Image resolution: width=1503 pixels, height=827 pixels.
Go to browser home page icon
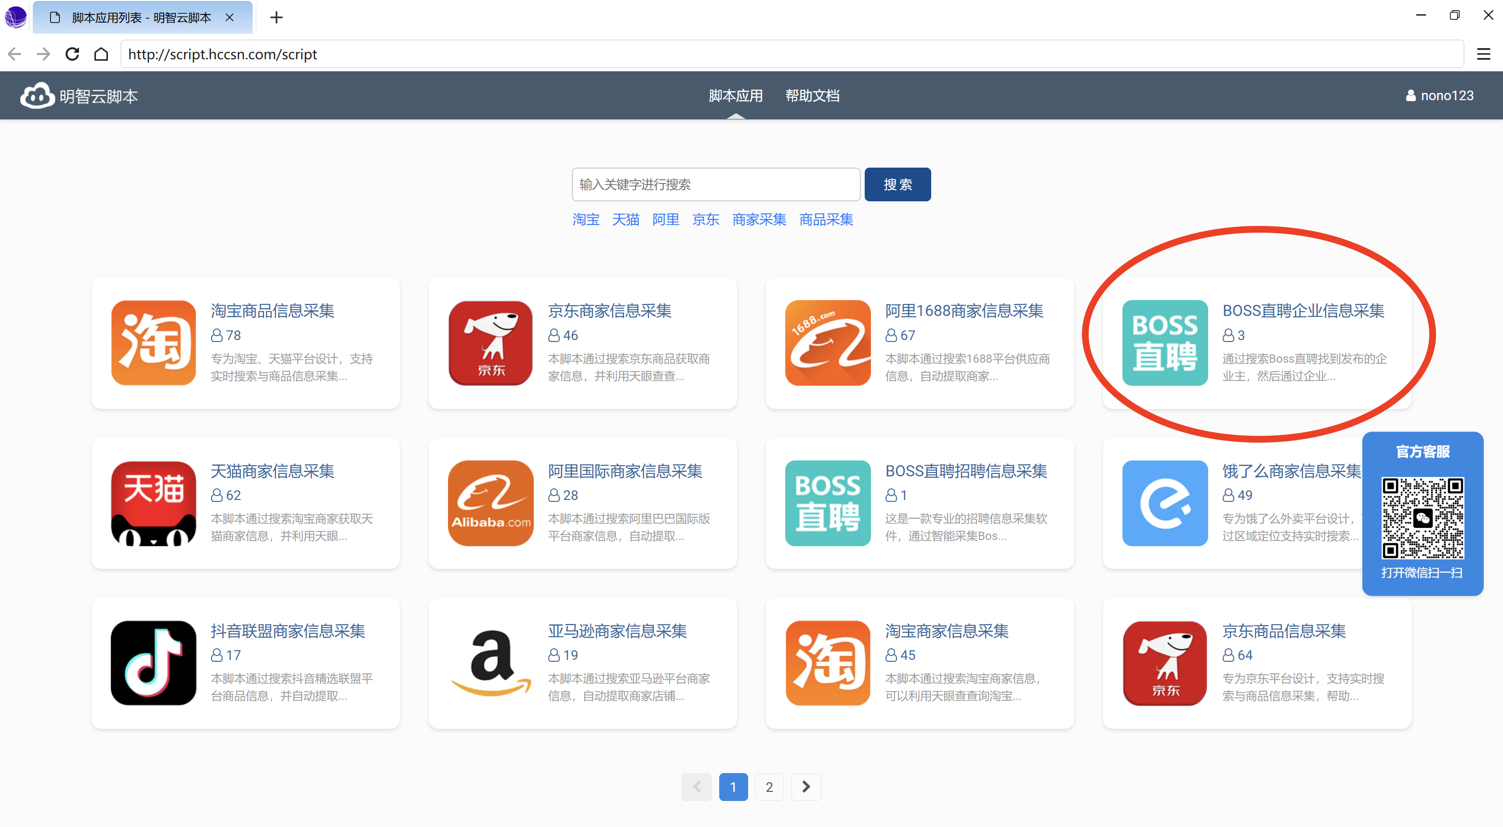[x=102, y=54]
